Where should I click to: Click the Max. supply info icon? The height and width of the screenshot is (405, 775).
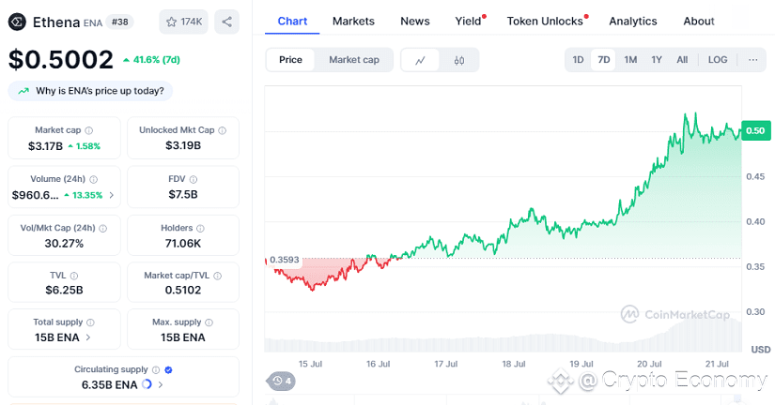click(209, 322)
